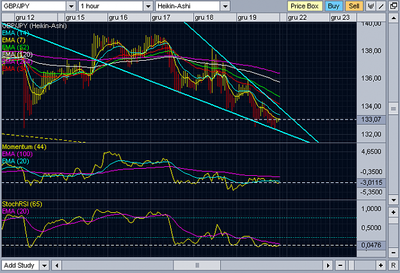The height and width of the screenshot is (273, 400).
Task: Click the -3,0115 momentum value marker
Action: pos(371,182)
